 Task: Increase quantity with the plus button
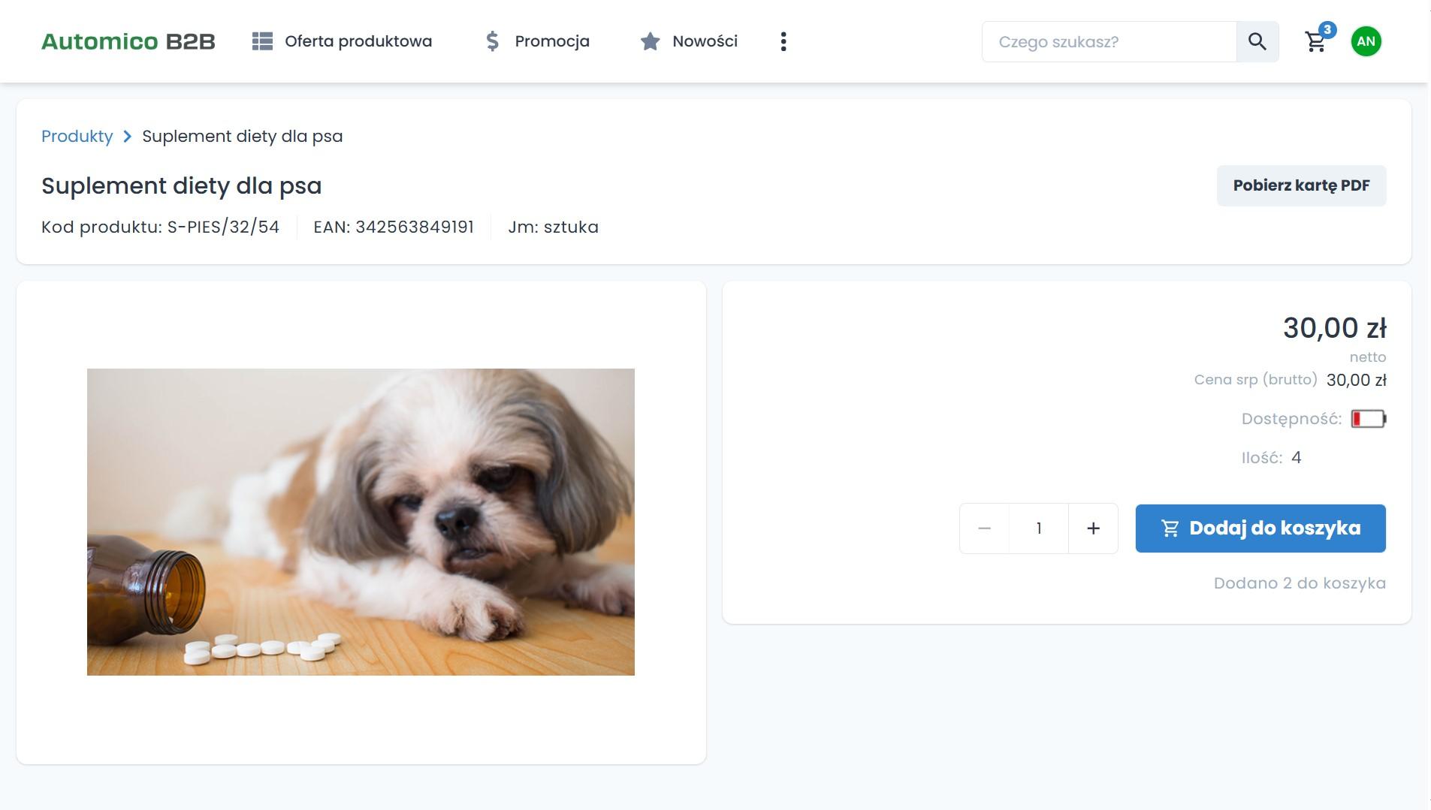[1093, 528]
